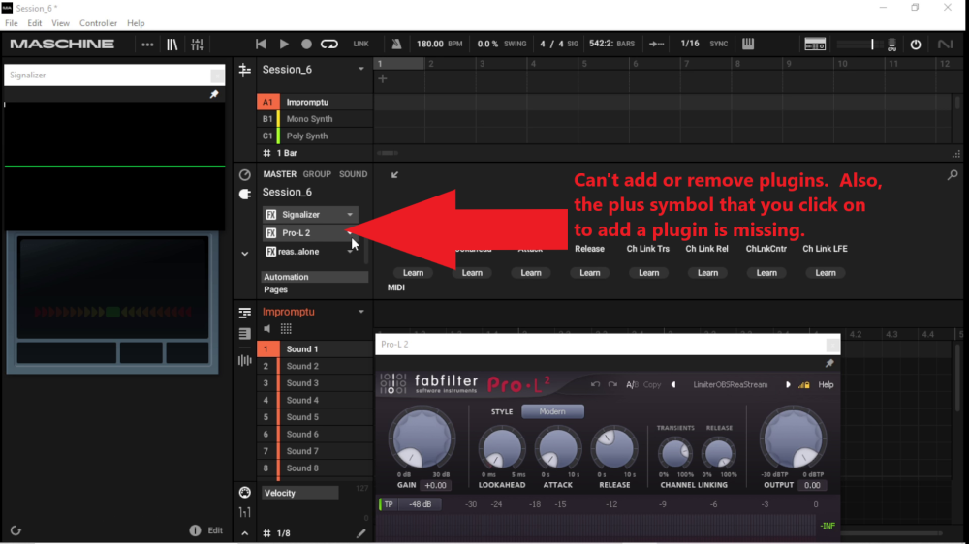Image resolution: width=969 pixels, height=544 pixels.
Task: Open the pad grid view icon
Action: [x=286, y=329]
